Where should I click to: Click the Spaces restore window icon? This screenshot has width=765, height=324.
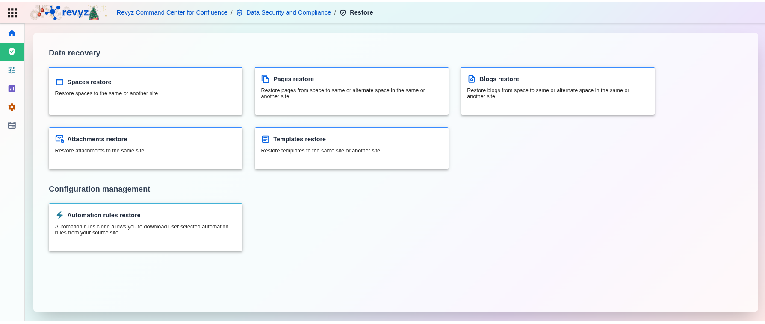60,82
